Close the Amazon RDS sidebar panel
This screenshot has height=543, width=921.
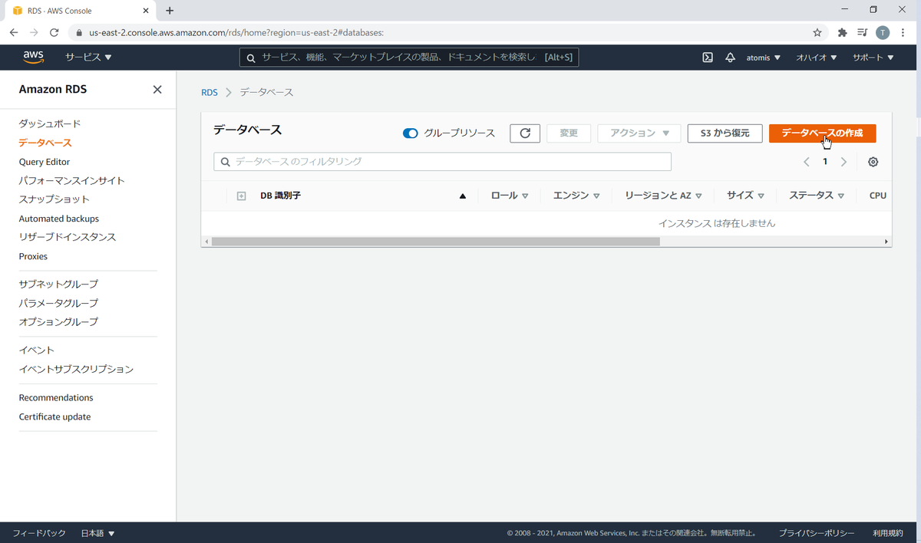[157, 89]
